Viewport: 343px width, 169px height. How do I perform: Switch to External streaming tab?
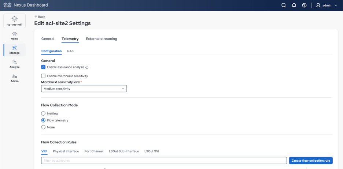click(101, 39)
